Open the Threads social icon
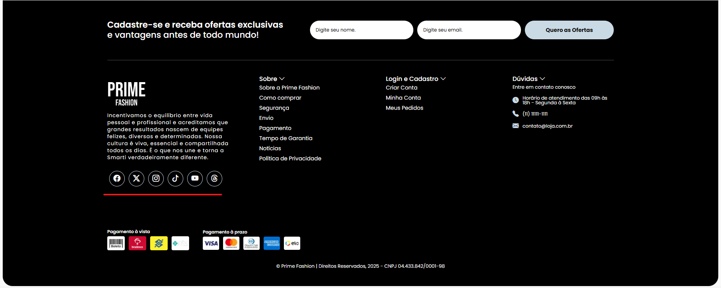 pos(214,179)
